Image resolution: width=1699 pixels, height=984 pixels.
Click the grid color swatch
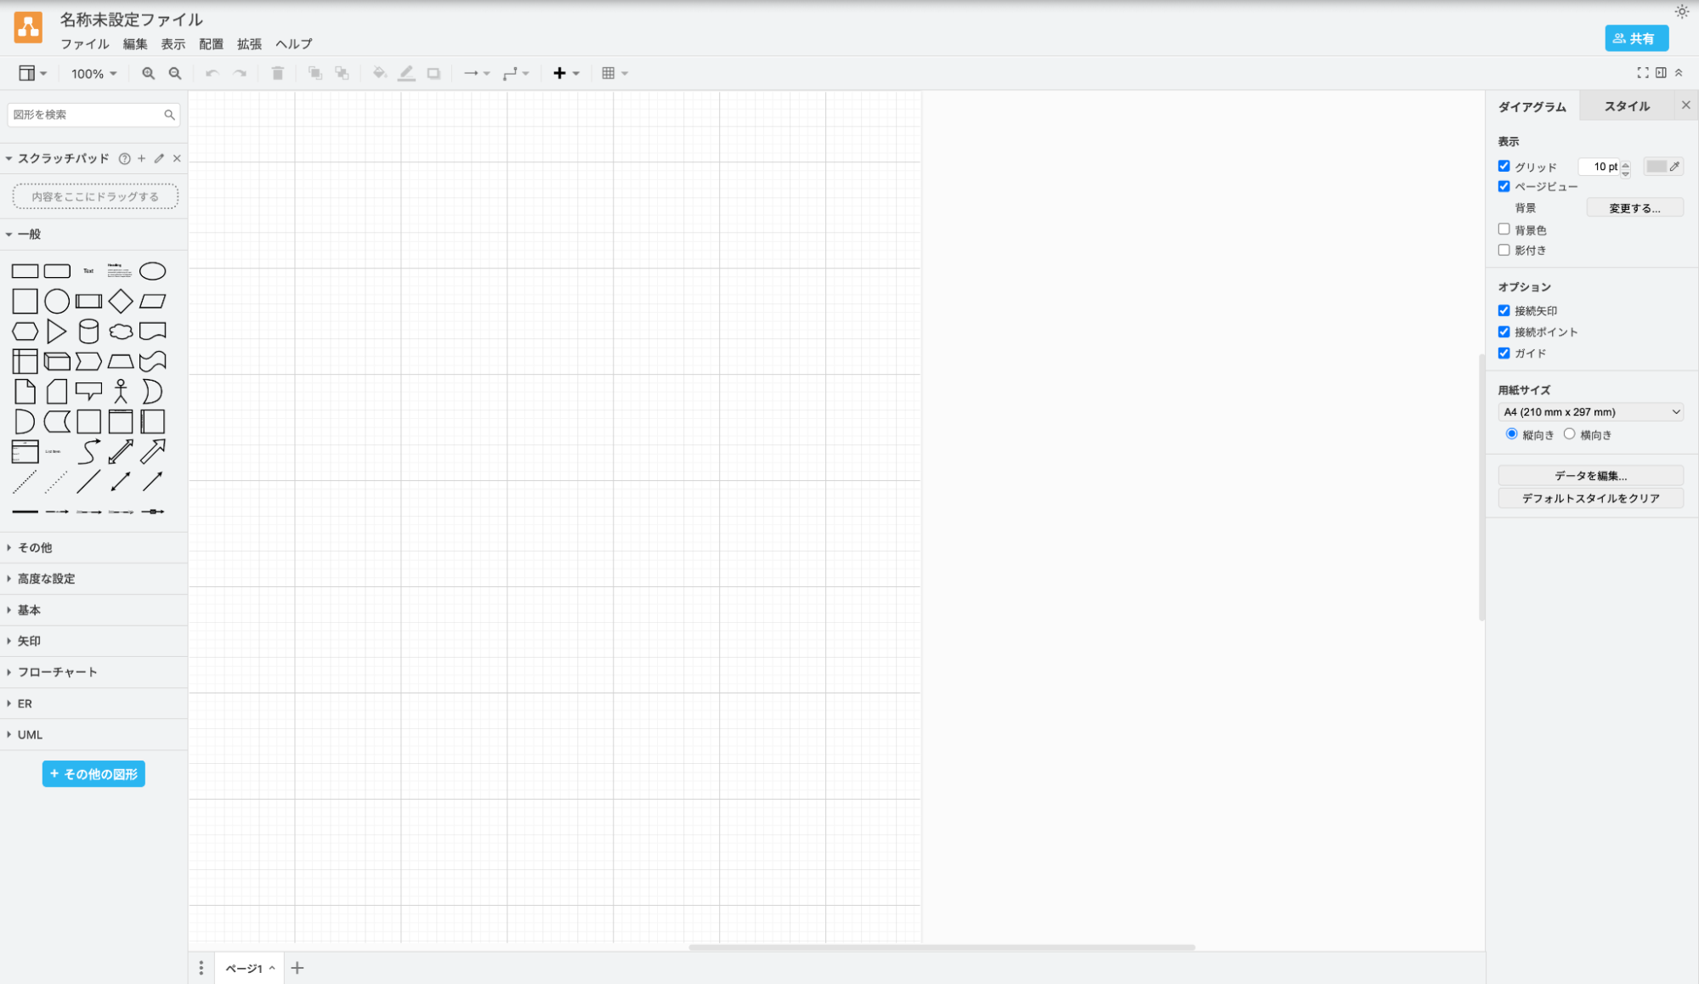tap(1662, 167)
